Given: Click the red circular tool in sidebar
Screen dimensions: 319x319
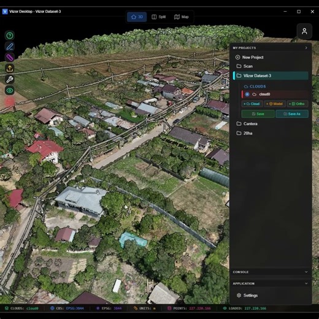Looking at the screenshot, I should point(10,101).
